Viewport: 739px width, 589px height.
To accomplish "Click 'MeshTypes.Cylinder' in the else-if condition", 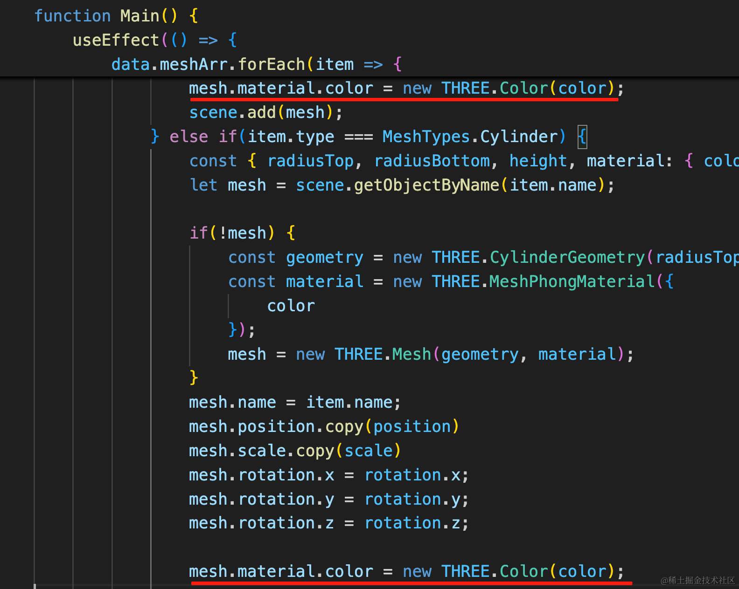I will click(x=470, y=137).
